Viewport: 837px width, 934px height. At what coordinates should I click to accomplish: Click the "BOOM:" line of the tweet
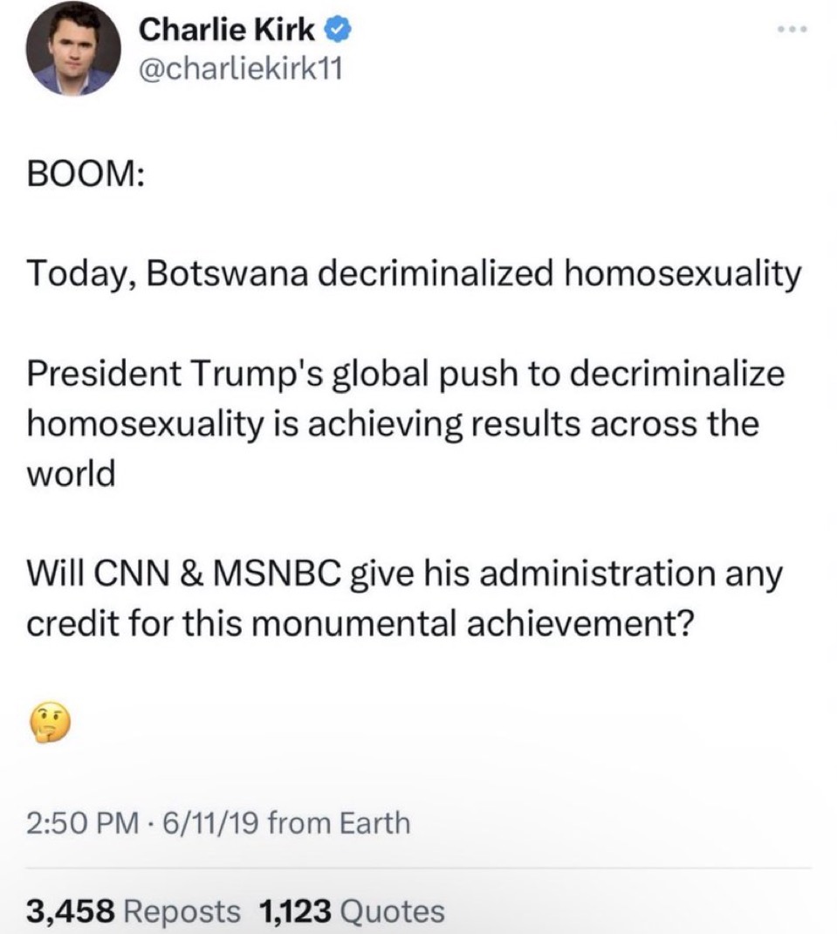(x=86, y=174)
